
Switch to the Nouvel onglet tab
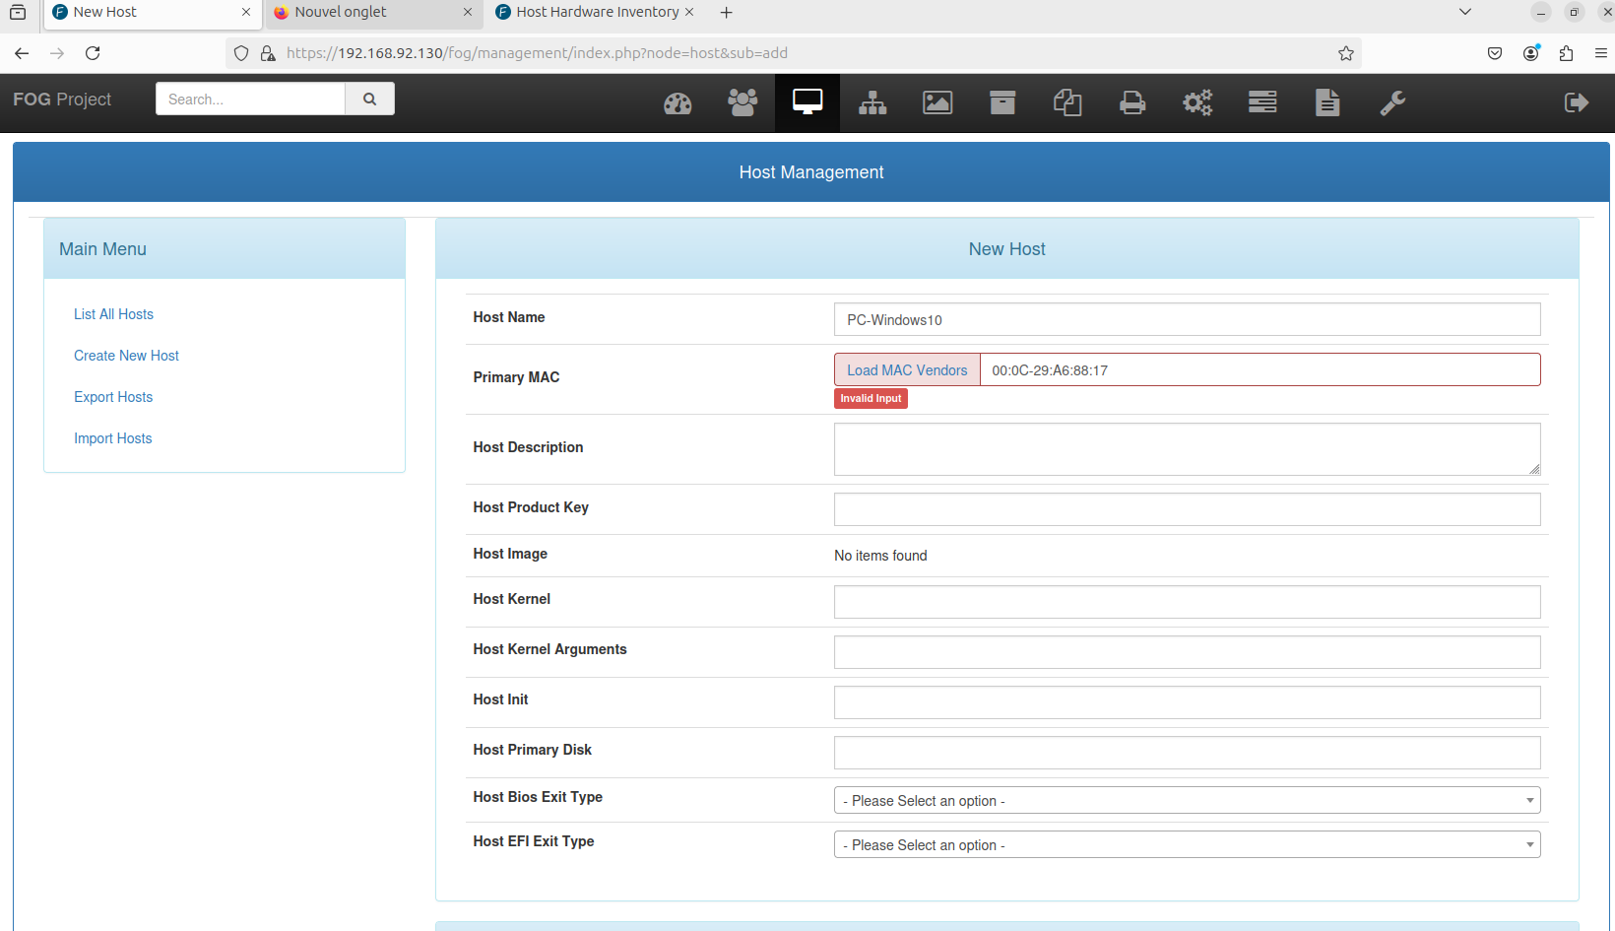point(374,12)
